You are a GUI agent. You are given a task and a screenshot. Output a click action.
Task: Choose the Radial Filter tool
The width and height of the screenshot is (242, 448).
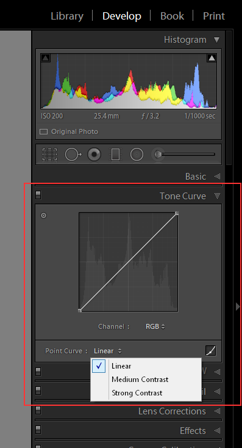tap(137, 155)
